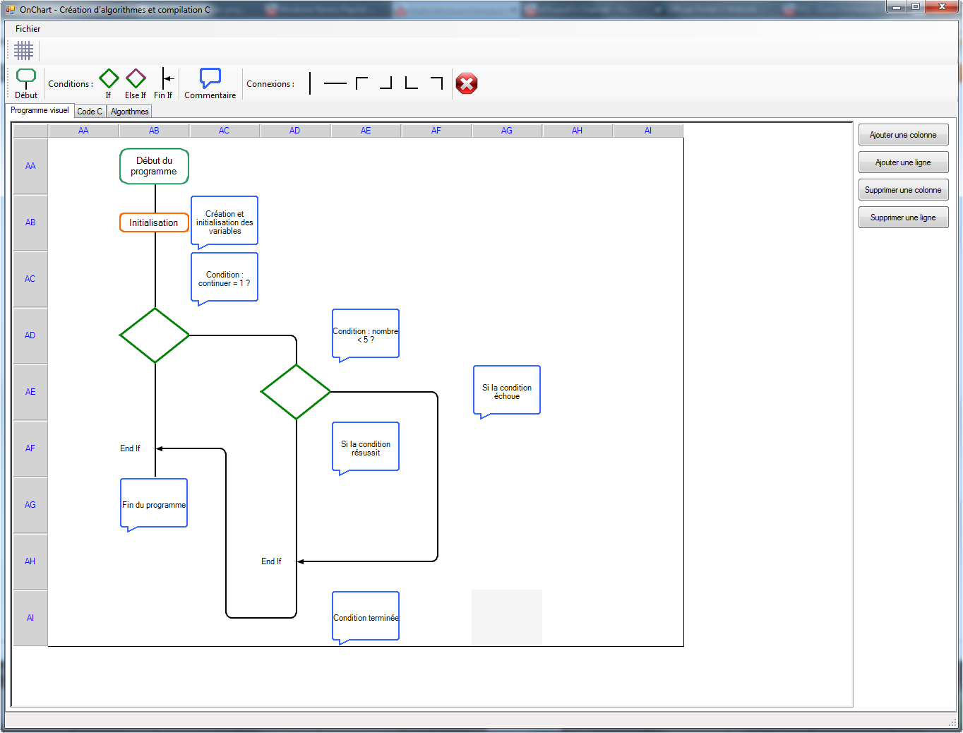The width and height of the screenshot is (963, 733).
Task: Click the Ajouter une colonne button
Action: coord(903,134)
